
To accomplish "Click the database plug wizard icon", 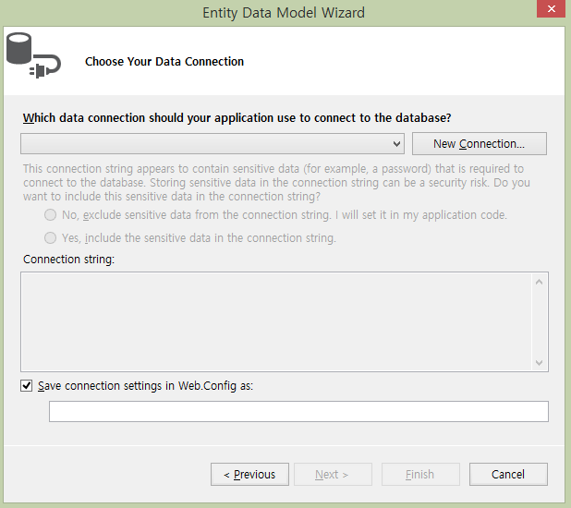I will tap(33, 55).
